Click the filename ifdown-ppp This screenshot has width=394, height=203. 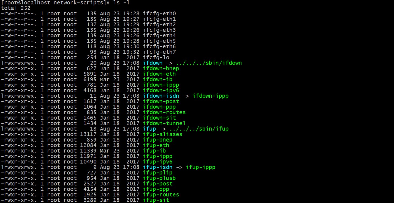tap(159, 107)
